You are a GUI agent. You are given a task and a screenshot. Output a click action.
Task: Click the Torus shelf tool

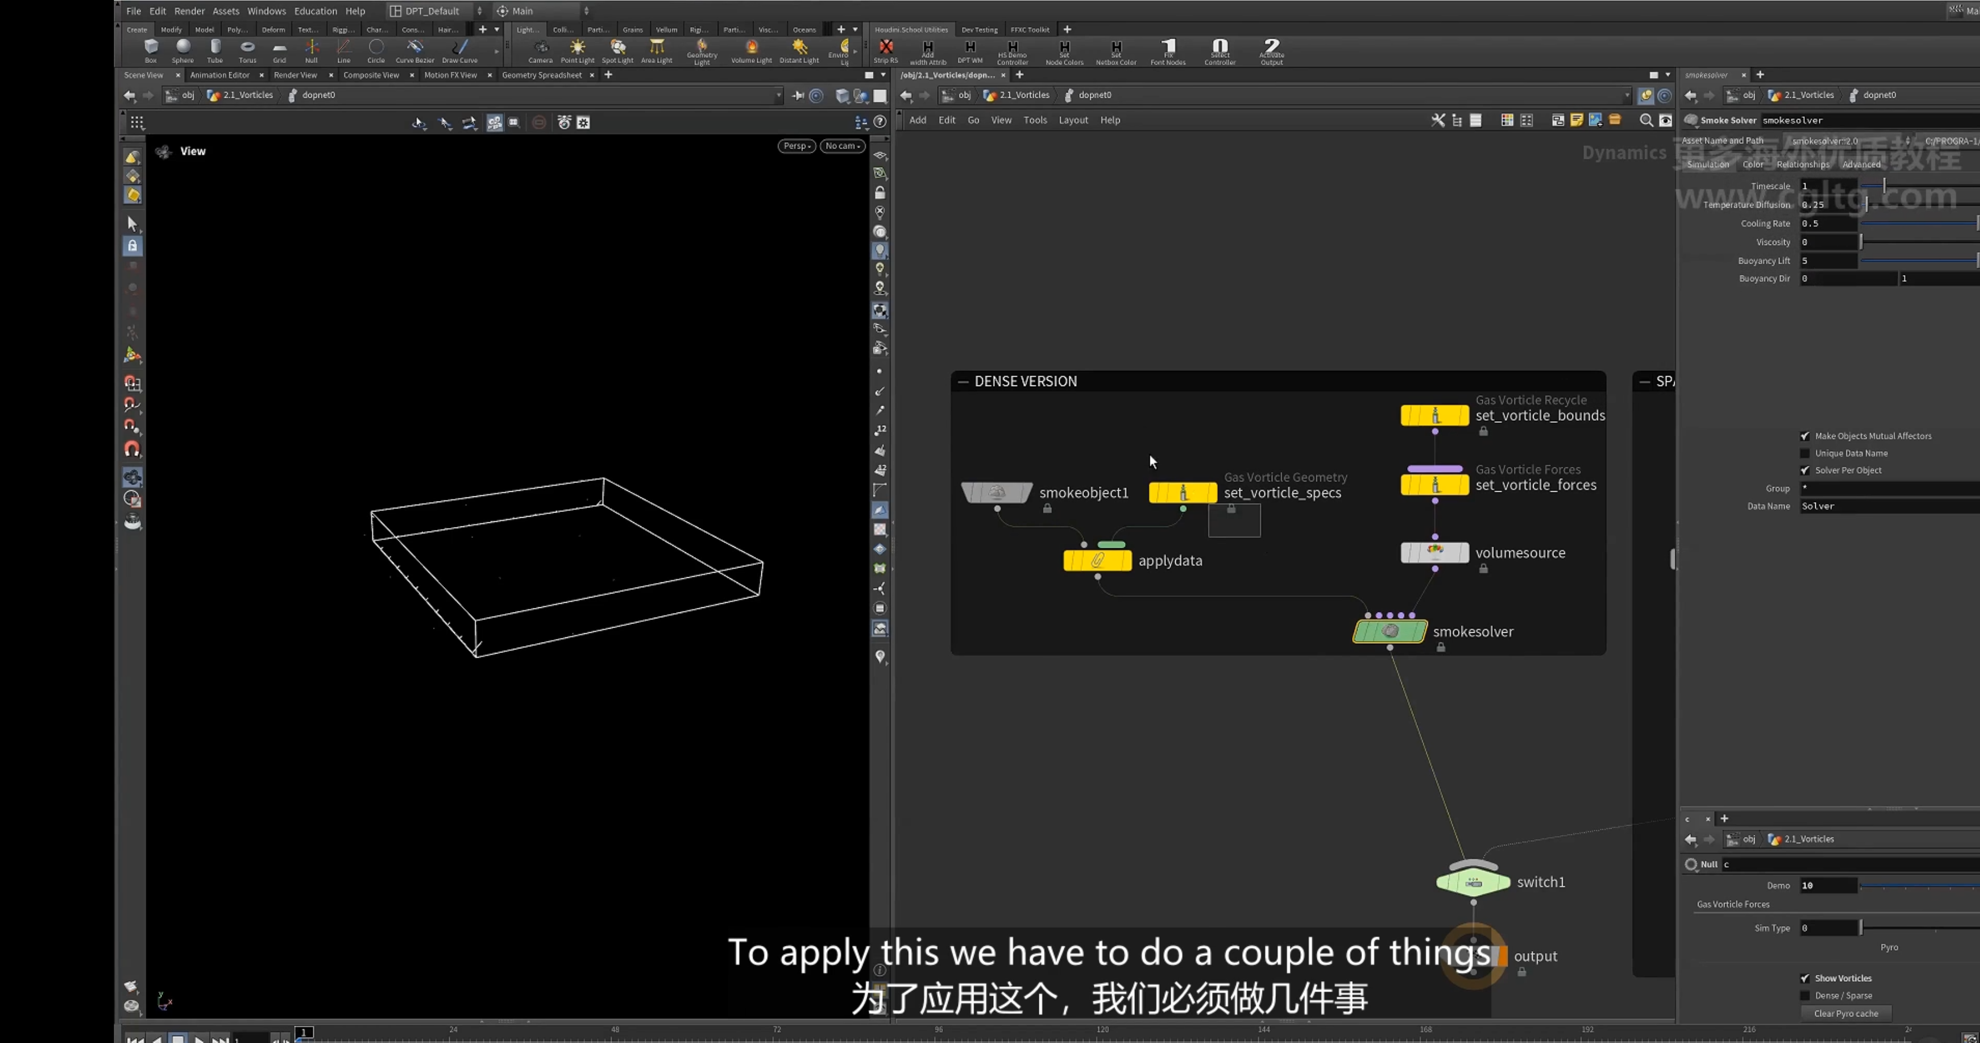[x=247, y=51]
